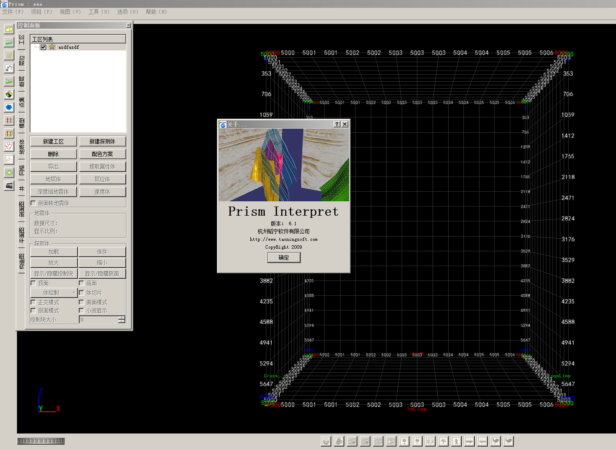Click the 新建探测体 button
This screenshot has width=616, height=450.
pyautogui.click(x=103, y=141)
